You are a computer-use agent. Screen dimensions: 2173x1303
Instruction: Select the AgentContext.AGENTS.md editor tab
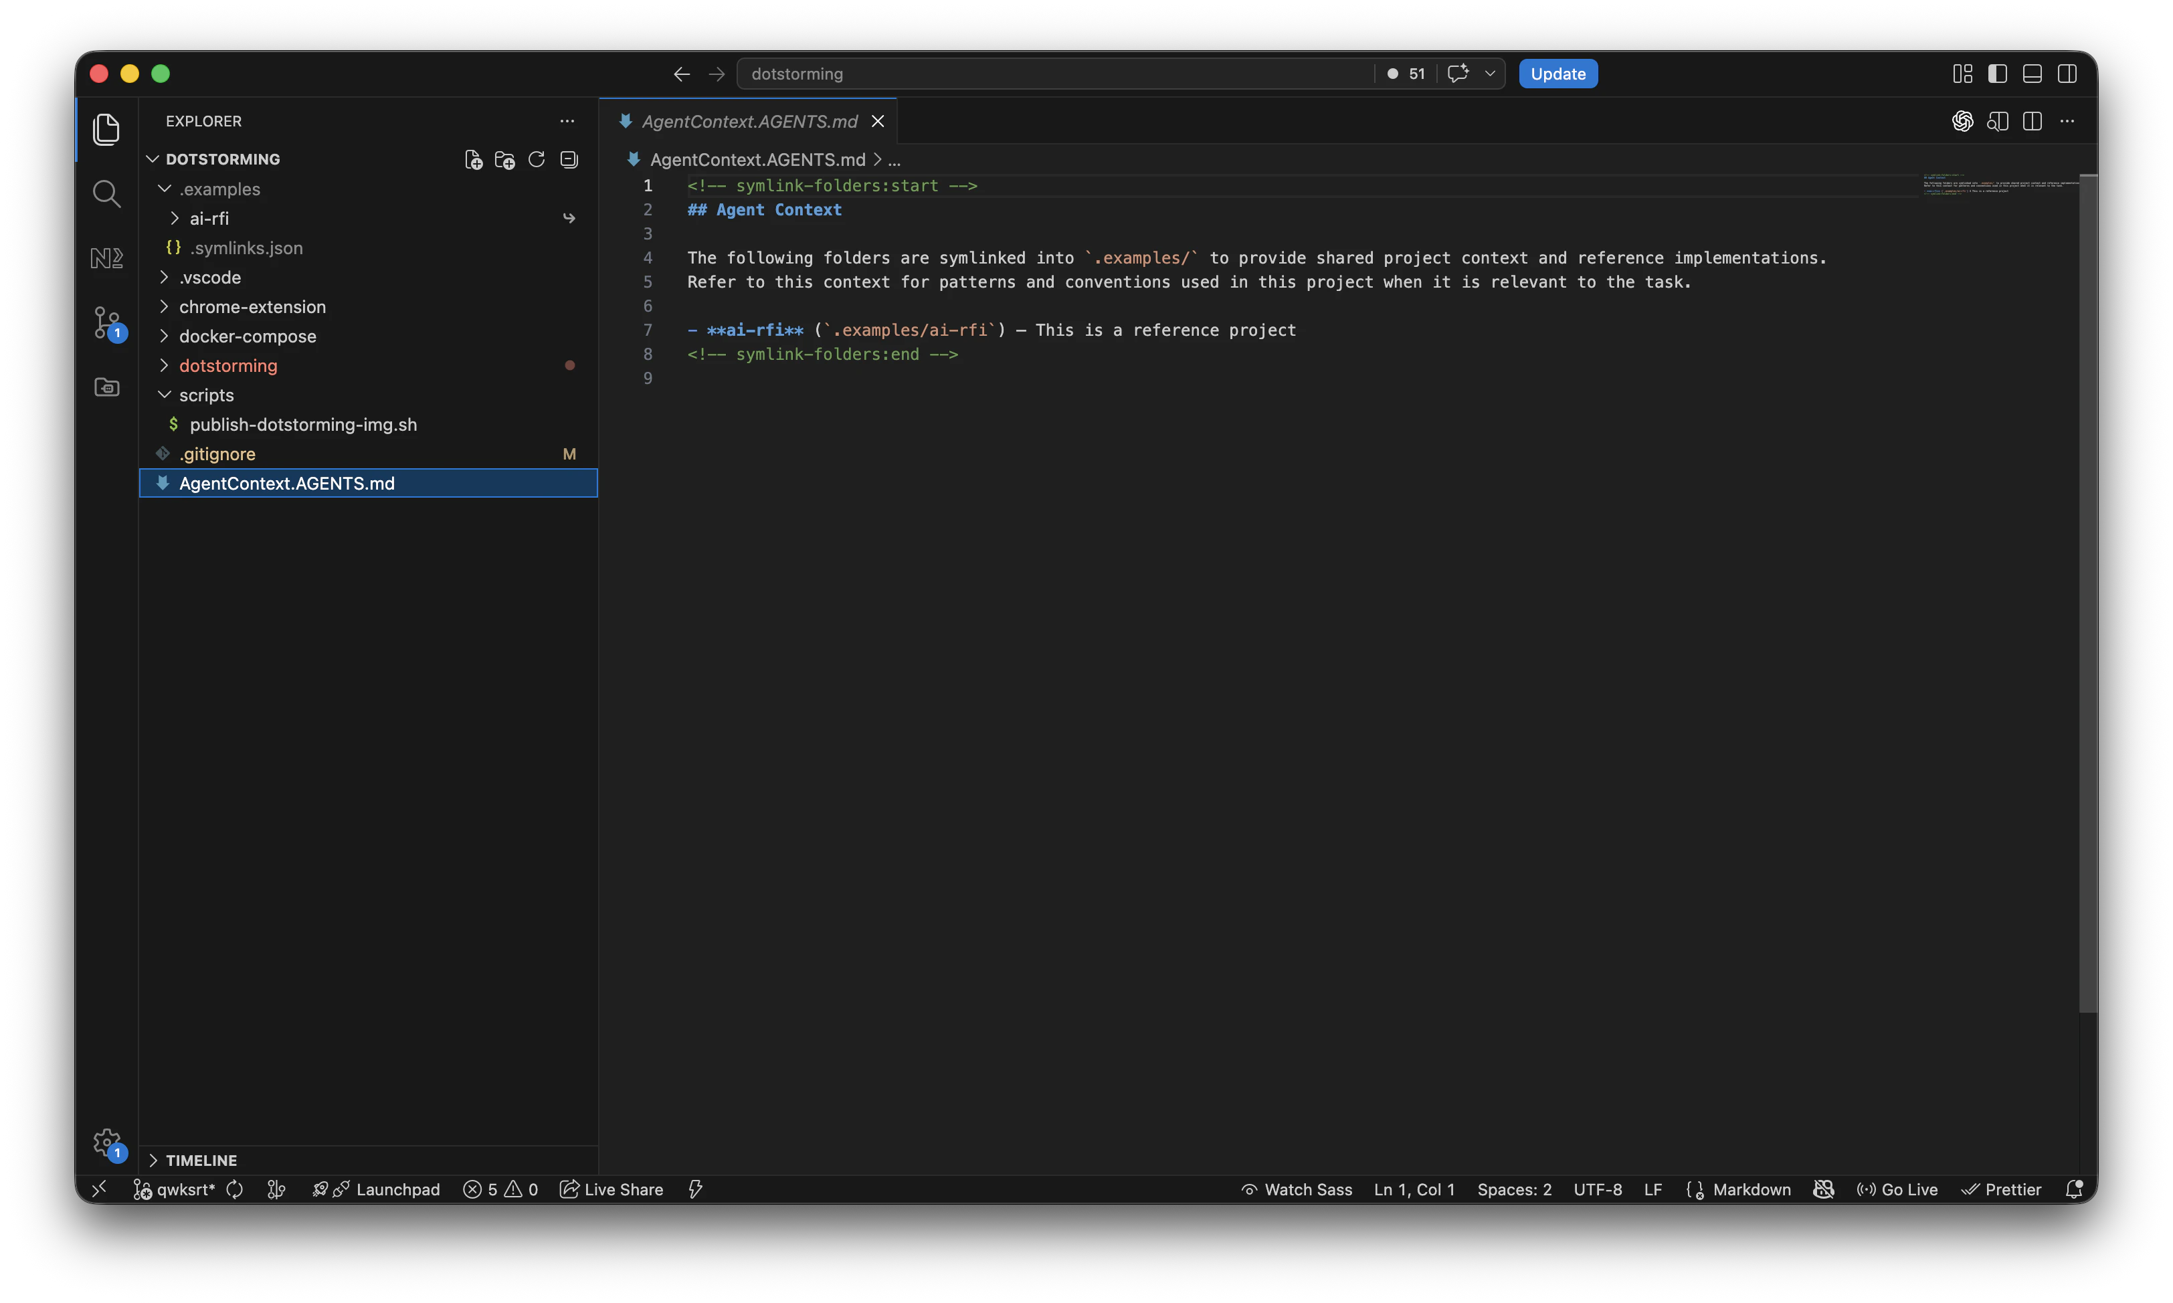(x=749, y=121)
